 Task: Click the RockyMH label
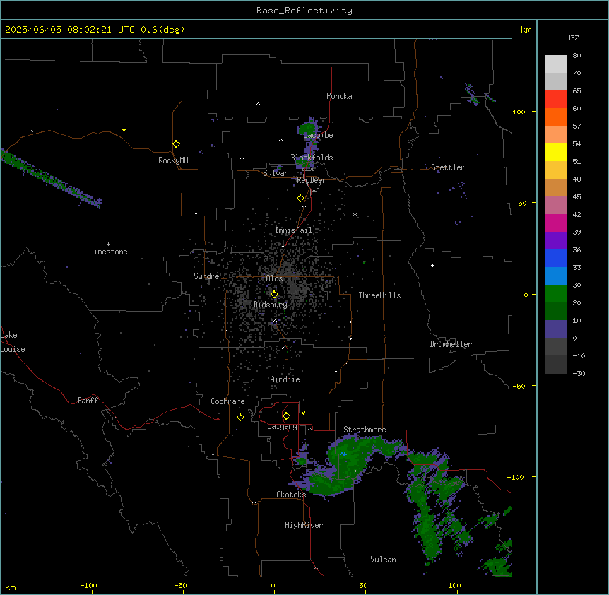pos(173,160)
